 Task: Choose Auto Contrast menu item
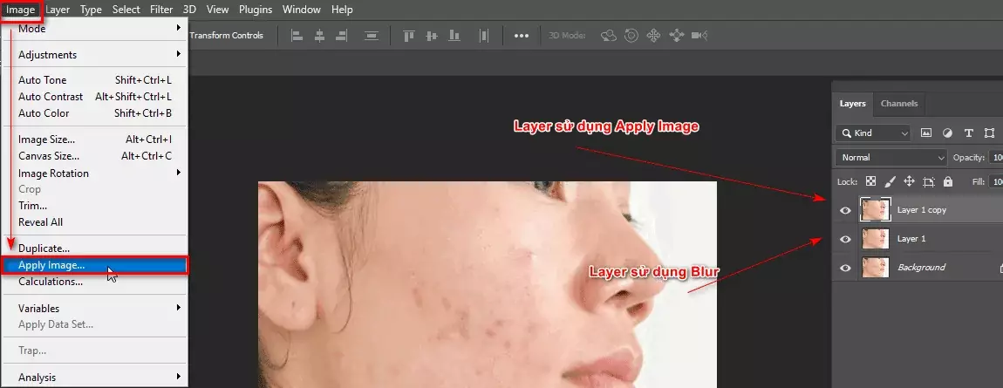click(x=95, y=97)
